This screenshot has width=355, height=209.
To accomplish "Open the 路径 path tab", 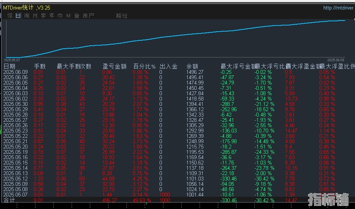I will click(x=122, y=16).
